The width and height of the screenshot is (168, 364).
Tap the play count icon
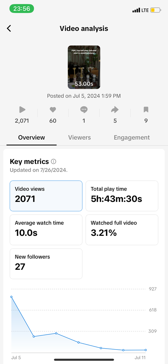[x=22, y=110]
